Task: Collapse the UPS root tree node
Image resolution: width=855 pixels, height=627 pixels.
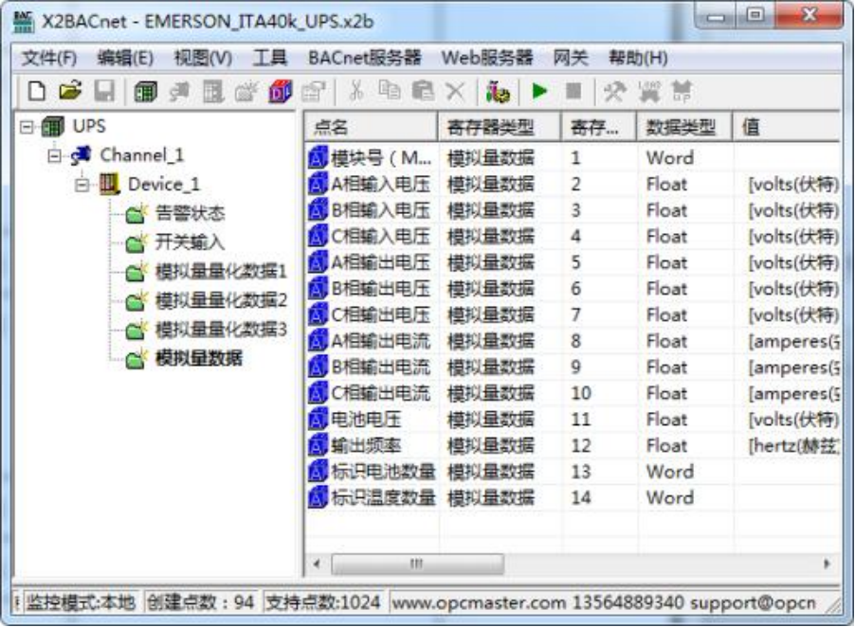Action: click(26, 127)
